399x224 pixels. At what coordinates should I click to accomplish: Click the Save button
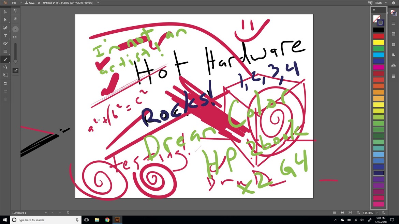click(x=30, y=3)
